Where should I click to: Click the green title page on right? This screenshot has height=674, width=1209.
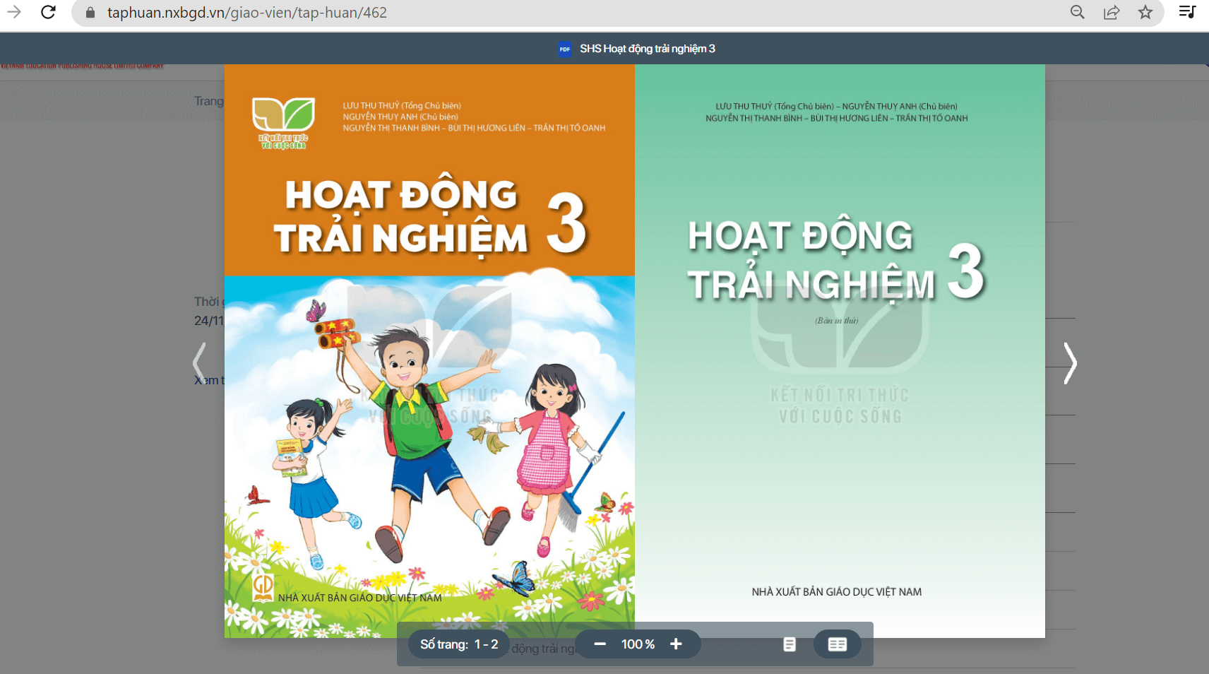pos(840,351)
